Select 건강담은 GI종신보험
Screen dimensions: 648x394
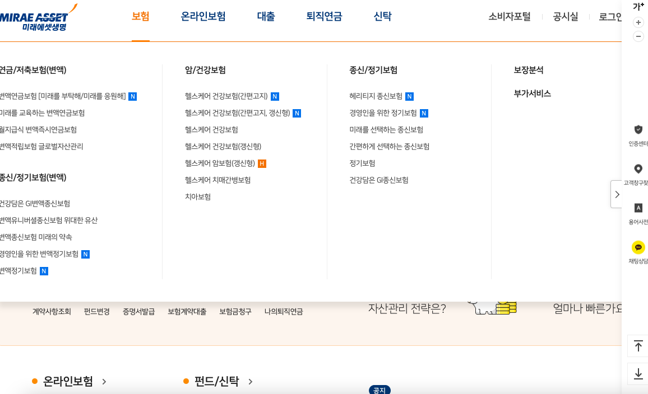(x=379, y=180)
